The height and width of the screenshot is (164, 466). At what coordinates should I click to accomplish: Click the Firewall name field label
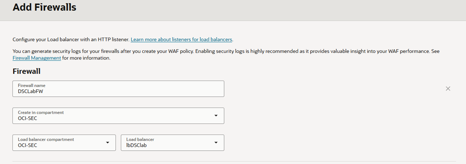pyautogui.click(x=31, y=85)
